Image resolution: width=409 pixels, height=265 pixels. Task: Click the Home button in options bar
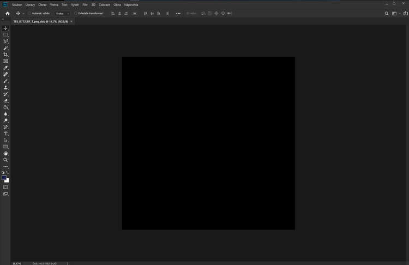pos(8,13)
